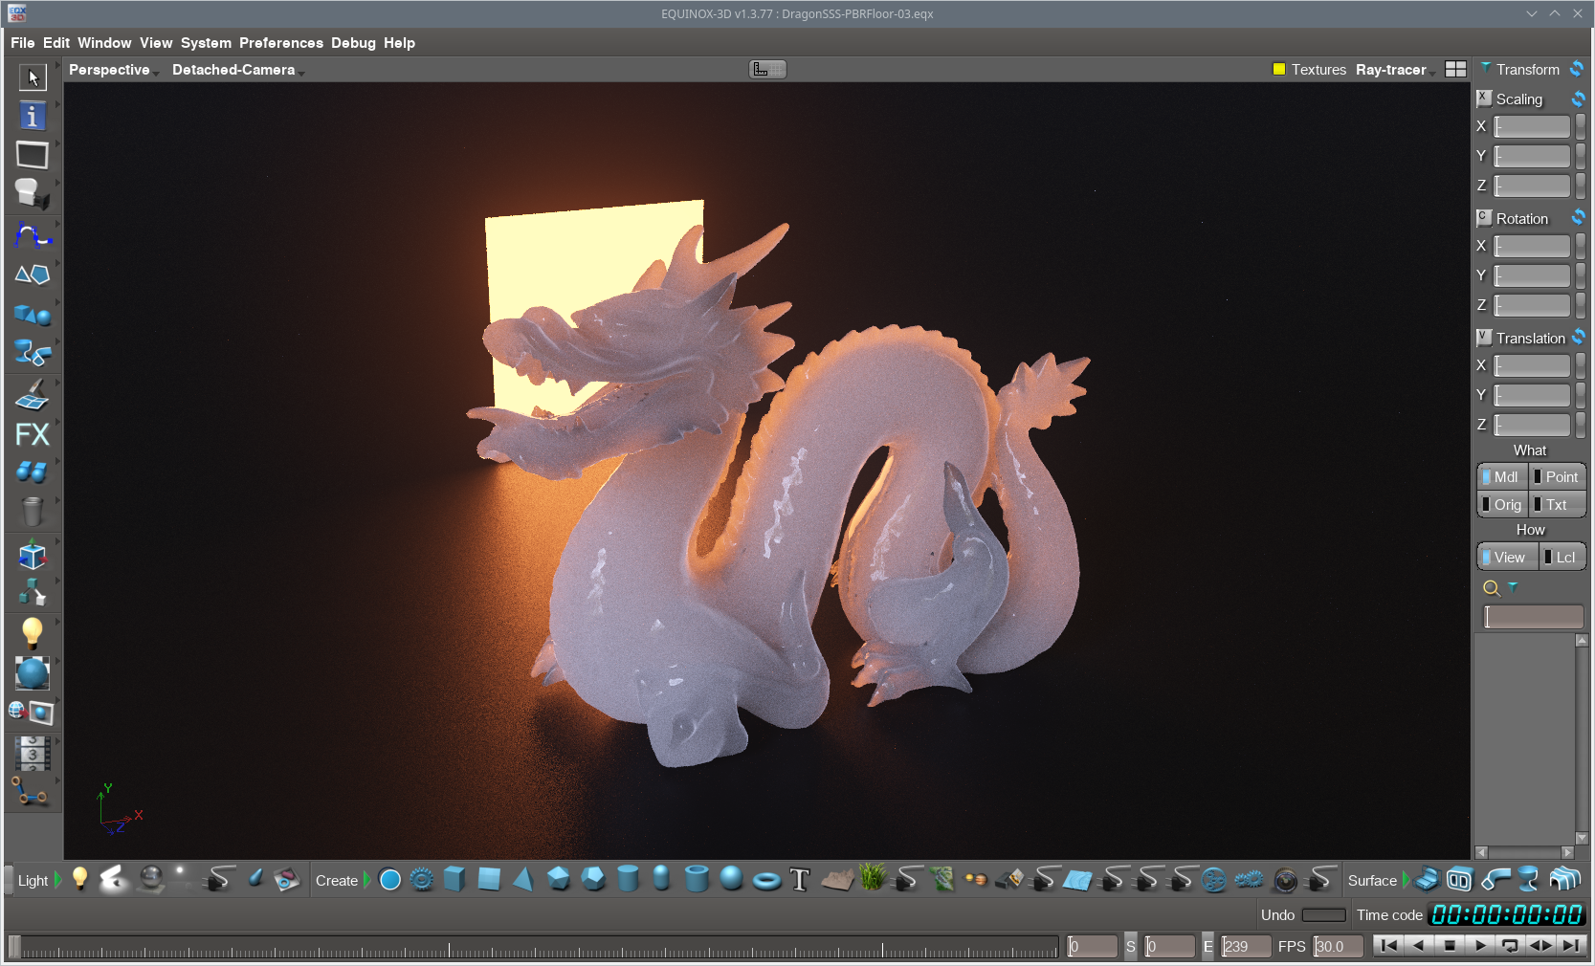Toggle the Textures checkbox
The height and width of the screenshot is (966, 1595).
[x=1279, y=70]
